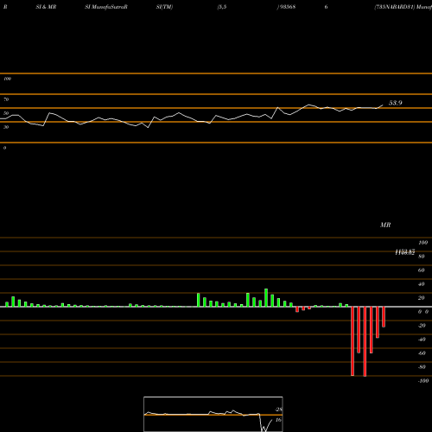The width and height of the screenshot is (432, 432).
Task: Click the MR axis label 80
Action: click(x=422, y=257)
